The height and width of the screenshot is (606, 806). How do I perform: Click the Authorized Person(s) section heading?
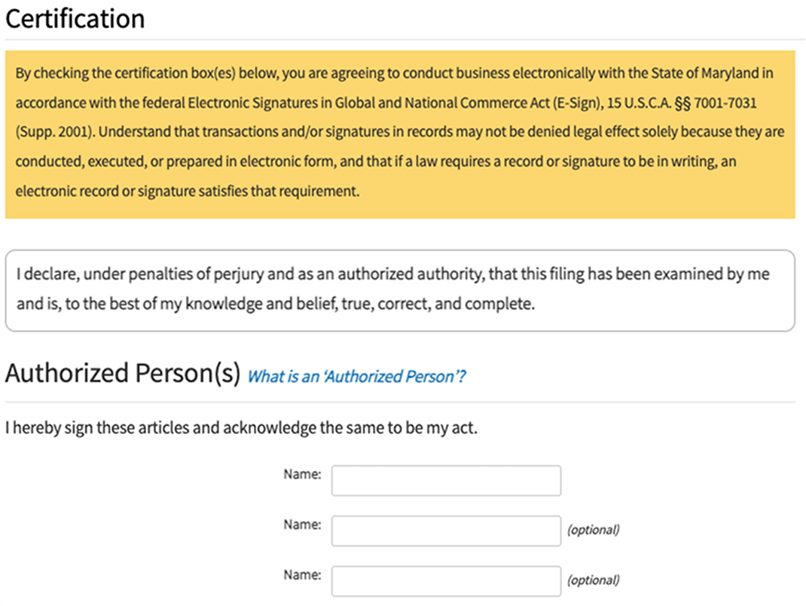pos(123,373)
